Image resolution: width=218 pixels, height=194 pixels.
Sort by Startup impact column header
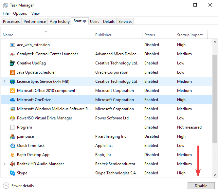[x=191, y=35]
